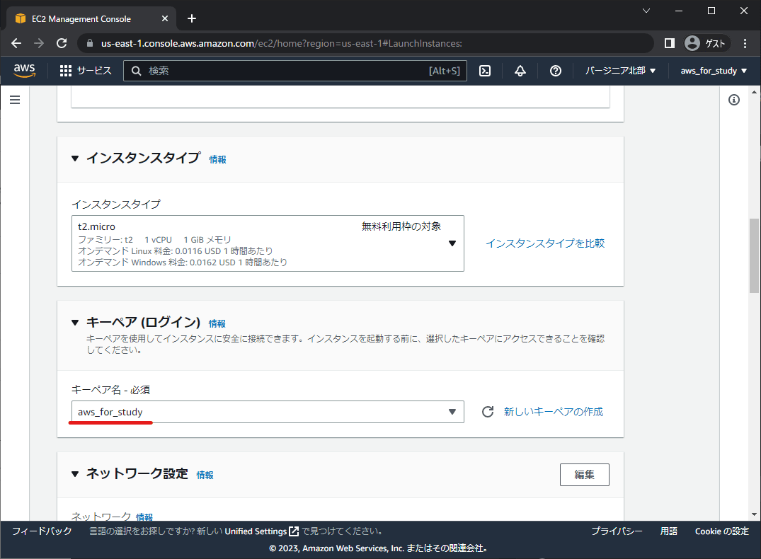Viewport: 761px width, 559px height.
Task: Toggle the browser side panel icon
Action: (x=669, y=43)
